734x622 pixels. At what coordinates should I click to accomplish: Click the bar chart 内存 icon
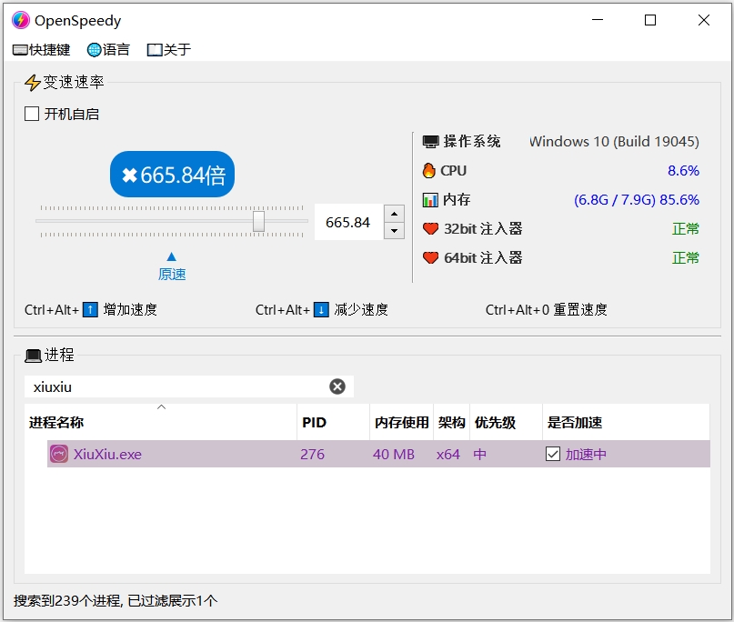pyautogui.click(x=430, y=200)
